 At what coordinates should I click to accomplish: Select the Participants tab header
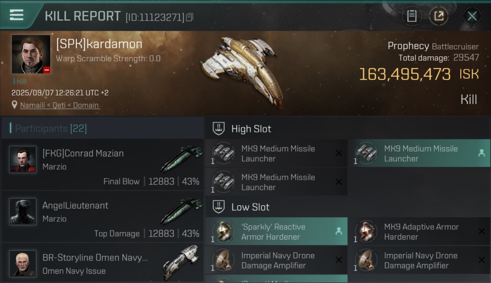pos(51,129)
